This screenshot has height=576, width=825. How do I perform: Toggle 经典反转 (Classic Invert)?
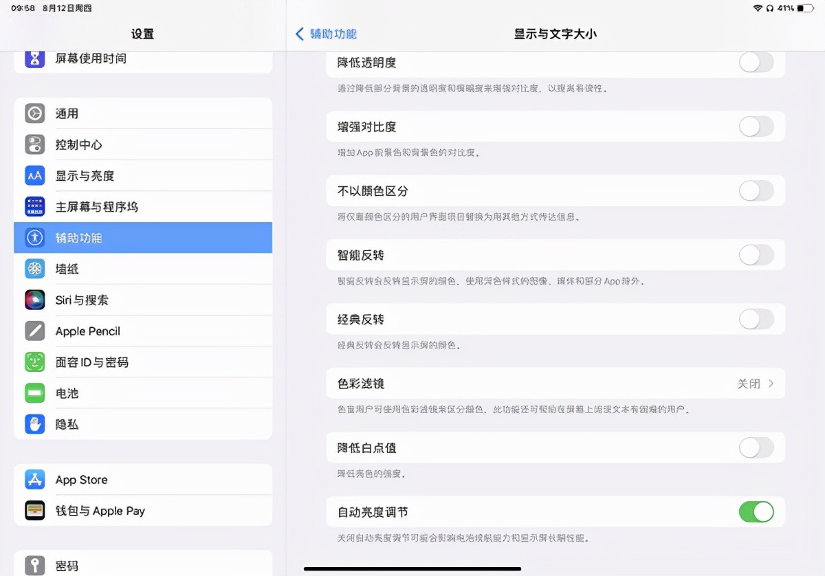pyautogui.click(x=756, y=319)
